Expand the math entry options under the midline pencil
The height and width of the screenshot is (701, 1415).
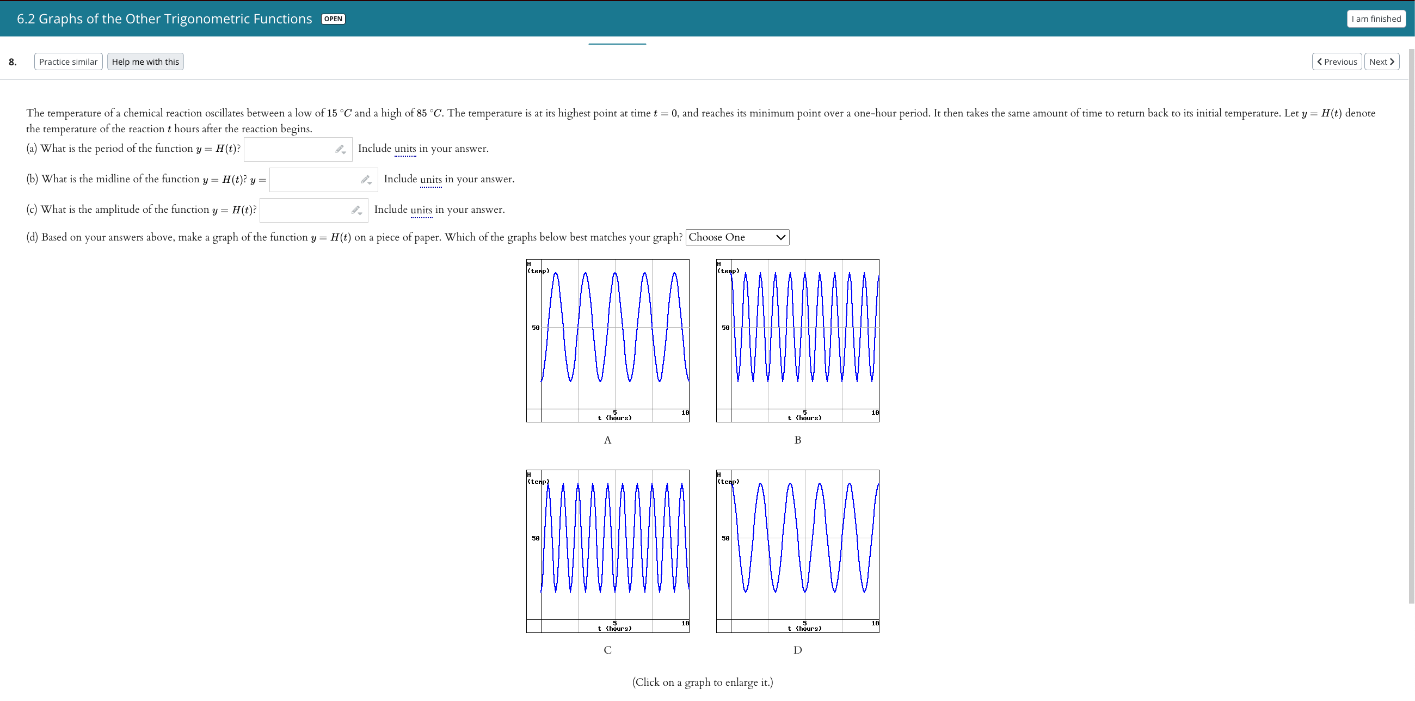click(x=369, y=183)
